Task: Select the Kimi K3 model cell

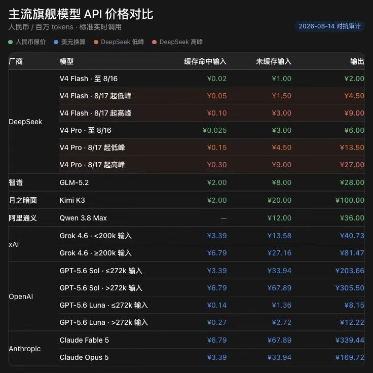Action: [x=72, y=200]
